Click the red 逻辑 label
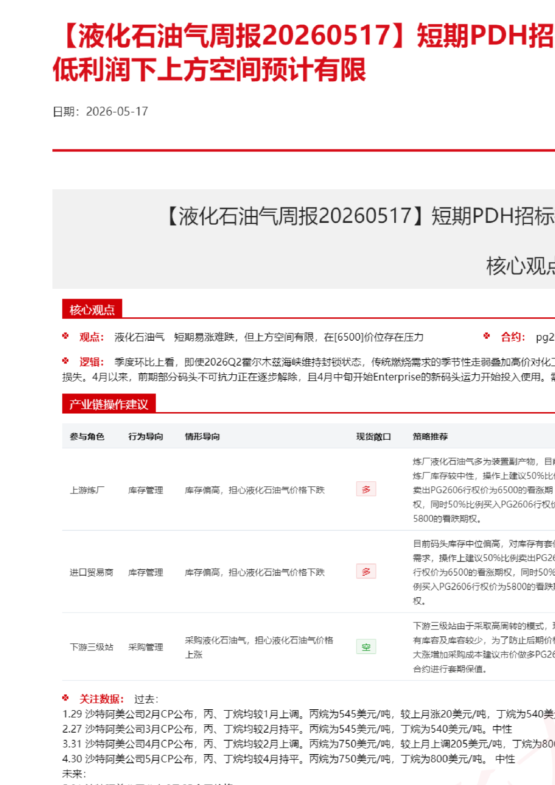555x785 pixels. click(92, 362)
